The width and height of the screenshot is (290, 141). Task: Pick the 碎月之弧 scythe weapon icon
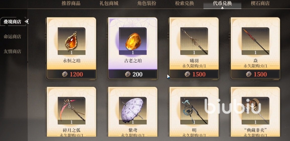71,111
